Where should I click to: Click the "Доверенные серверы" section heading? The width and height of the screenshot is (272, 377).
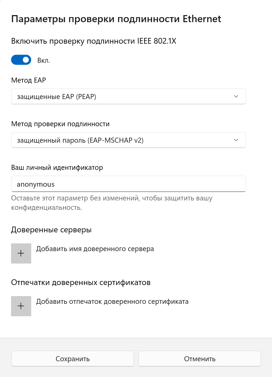pyautogui.click(x=51, y=230)
